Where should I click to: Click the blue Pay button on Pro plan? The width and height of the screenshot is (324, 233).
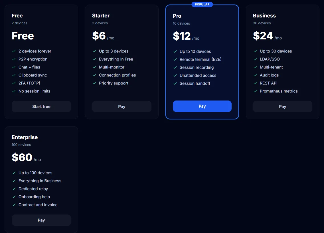pos(202,106)
